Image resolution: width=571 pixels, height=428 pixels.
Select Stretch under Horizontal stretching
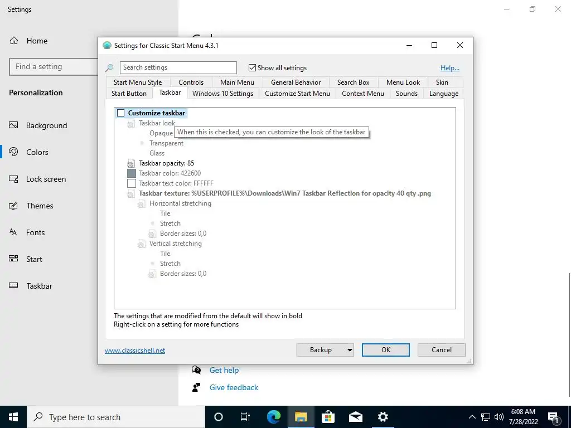tap(170, 223)
